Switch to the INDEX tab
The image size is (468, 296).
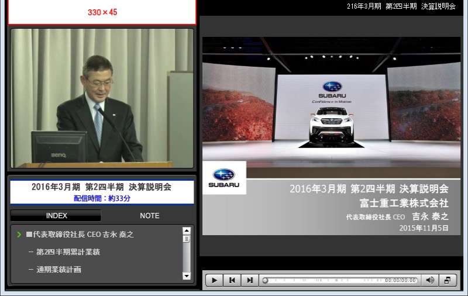56,215
